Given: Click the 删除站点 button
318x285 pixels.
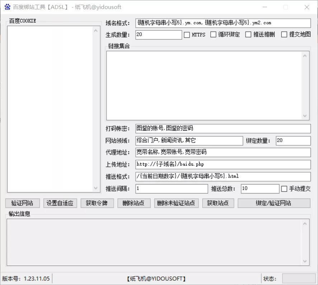Looking at the screenshot, I should tap(134, 203).
